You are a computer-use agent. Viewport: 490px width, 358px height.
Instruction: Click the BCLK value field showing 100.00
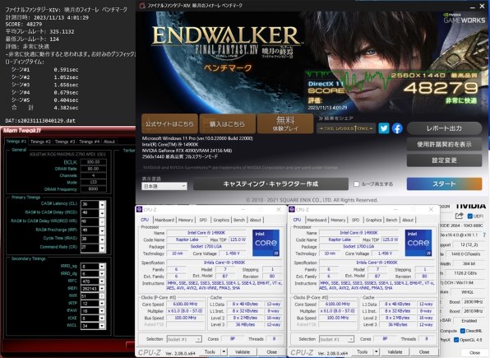point(93,162)
